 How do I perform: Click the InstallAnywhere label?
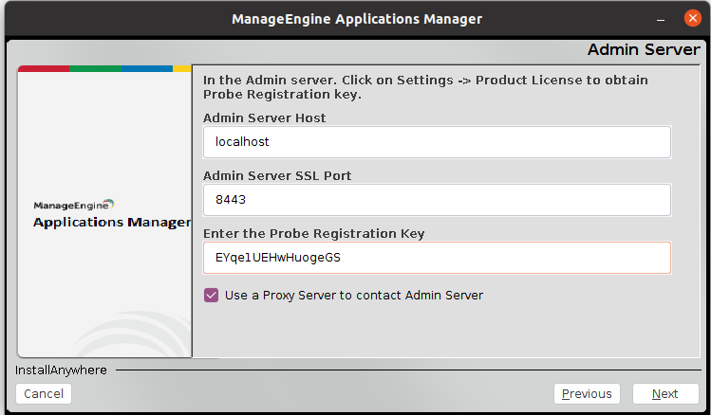(61, 370)
